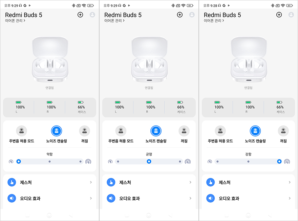Viewport: 298px width, 221px height.
Task: Tap the earbuds case image on the 균형 screen
Action: 149,59
